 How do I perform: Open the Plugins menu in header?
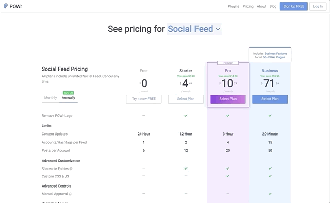click(x=234, y=6)
